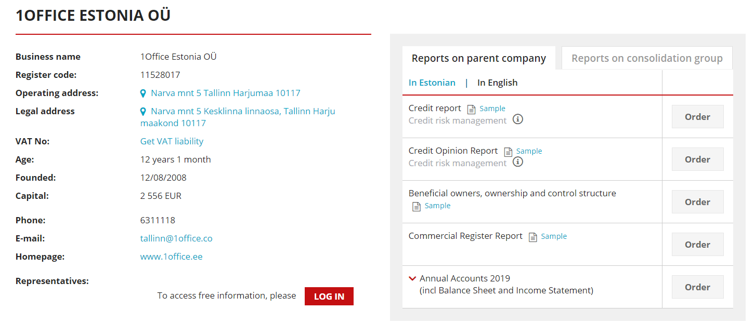754x323 pixels.
Task: Open the tallinn@1office.co email link
Action: click(x=176, y=238)
